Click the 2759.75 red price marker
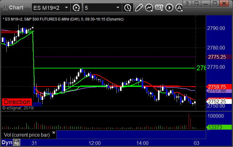This screenshot has width=233, height=147. 219,87
